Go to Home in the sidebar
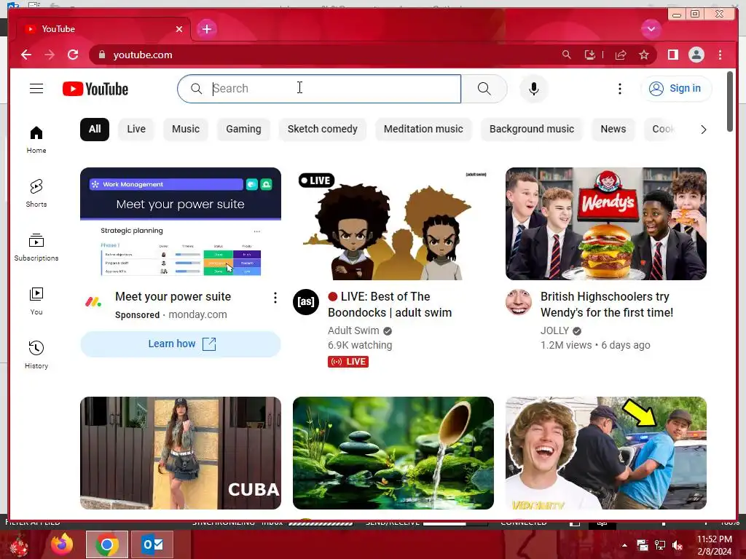This screenshot has width=746, height=559. pos(36,140)
